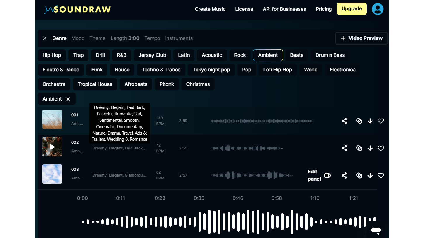Toggle the Edit panel switch on track 003

327,175
